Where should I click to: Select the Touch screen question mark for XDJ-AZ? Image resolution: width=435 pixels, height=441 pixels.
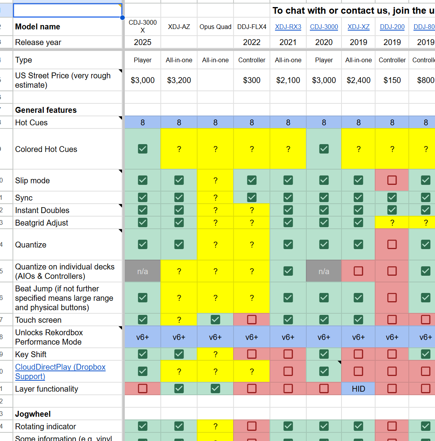pyautogui.click(x=179, y=320)
